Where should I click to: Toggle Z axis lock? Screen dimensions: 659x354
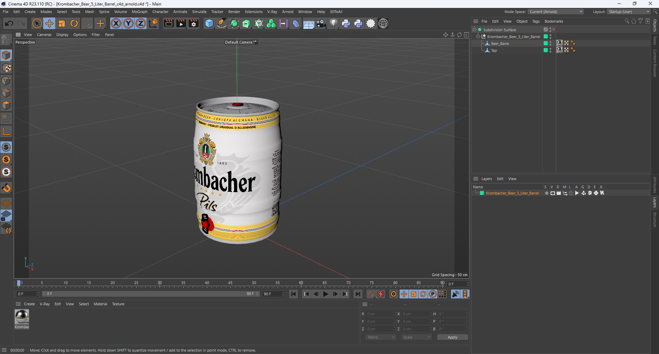141,23
